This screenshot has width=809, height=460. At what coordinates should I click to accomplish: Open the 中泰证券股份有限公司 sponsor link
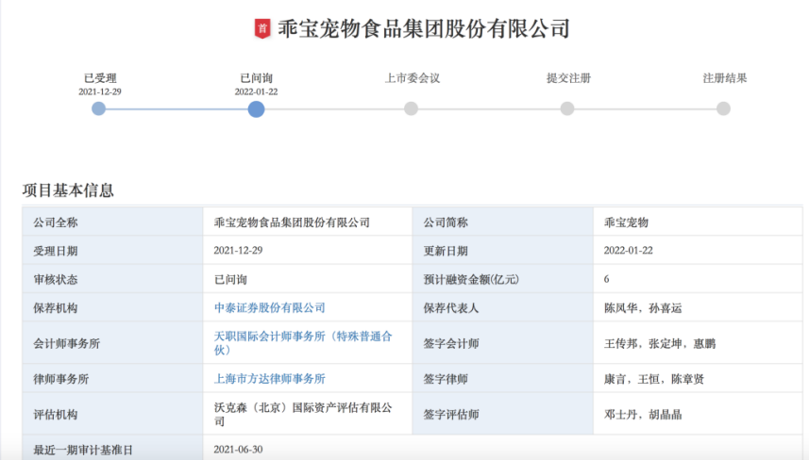270,307
